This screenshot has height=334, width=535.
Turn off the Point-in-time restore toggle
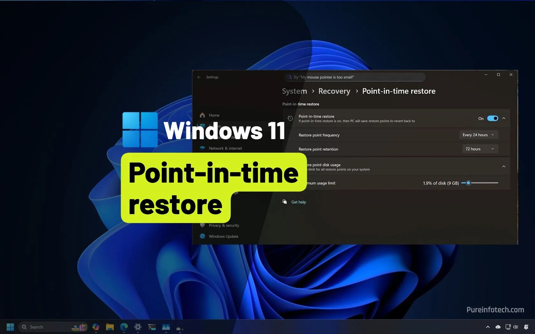[x=492, y=118]
